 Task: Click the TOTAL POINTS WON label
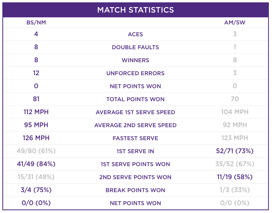click(135, 99)
